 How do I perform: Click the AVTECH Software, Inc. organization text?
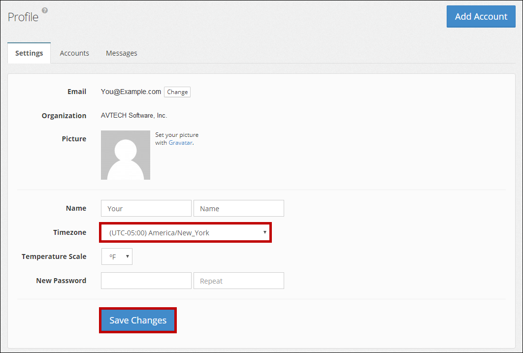click(134, 116)
